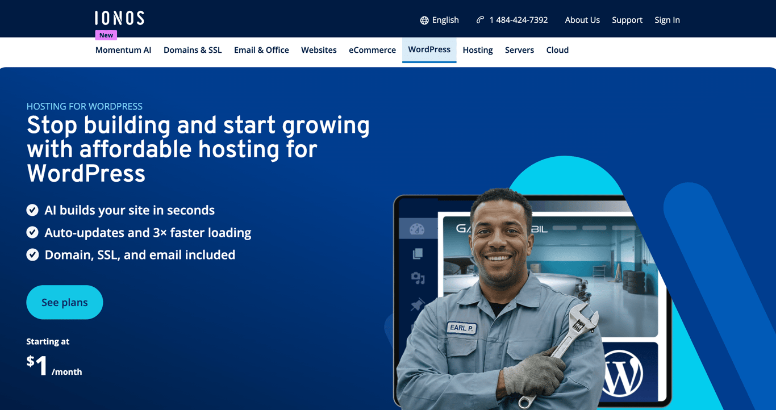This screenshot has height=410, width=776.
Task: Click the text AI builds your site in seconds
Action: [x=130, y=210]
